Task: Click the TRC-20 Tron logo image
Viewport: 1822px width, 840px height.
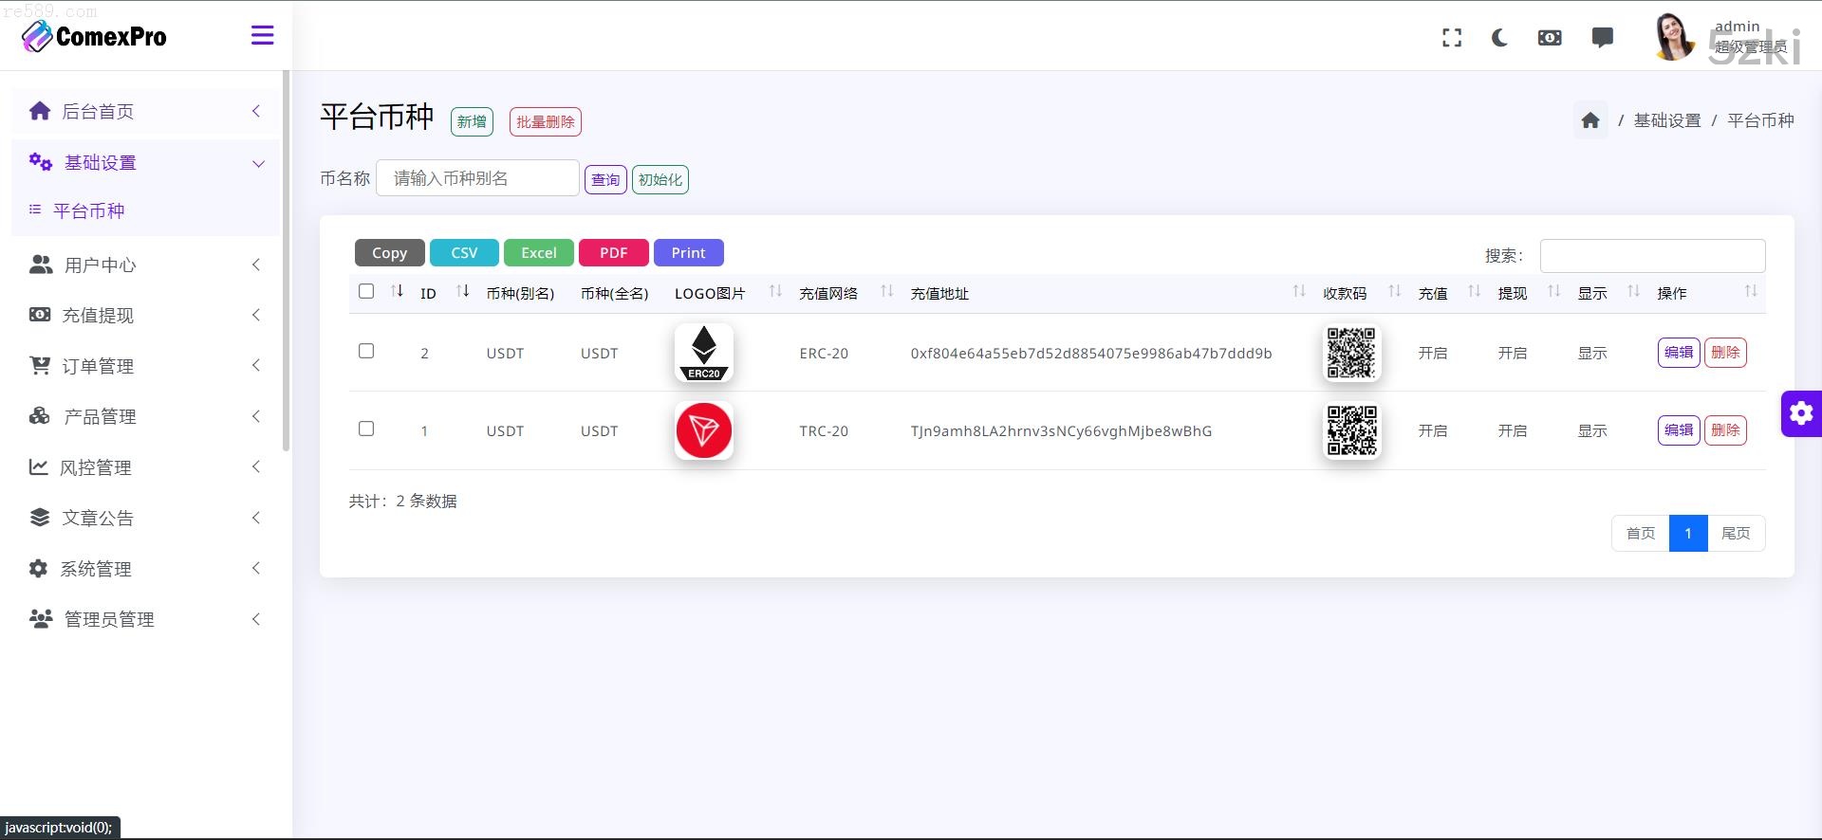Action: [x=703, y=430]
